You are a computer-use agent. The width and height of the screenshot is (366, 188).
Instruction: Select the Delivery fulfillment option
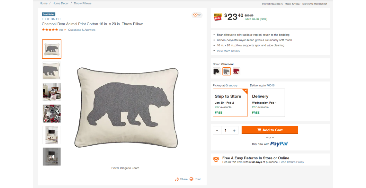pyautogui.click(x=267, y=103)
